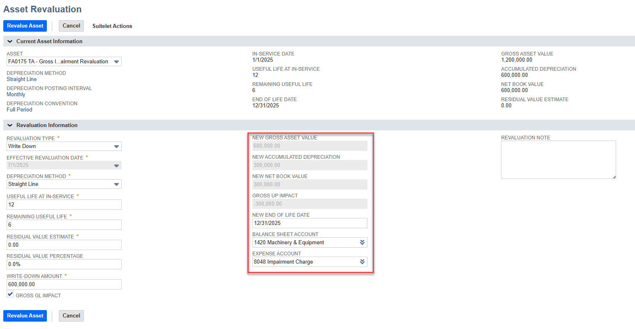635x329 pixels.
Task: Open the Asset dropdown arrow
Action: click(x=117, y=62)
